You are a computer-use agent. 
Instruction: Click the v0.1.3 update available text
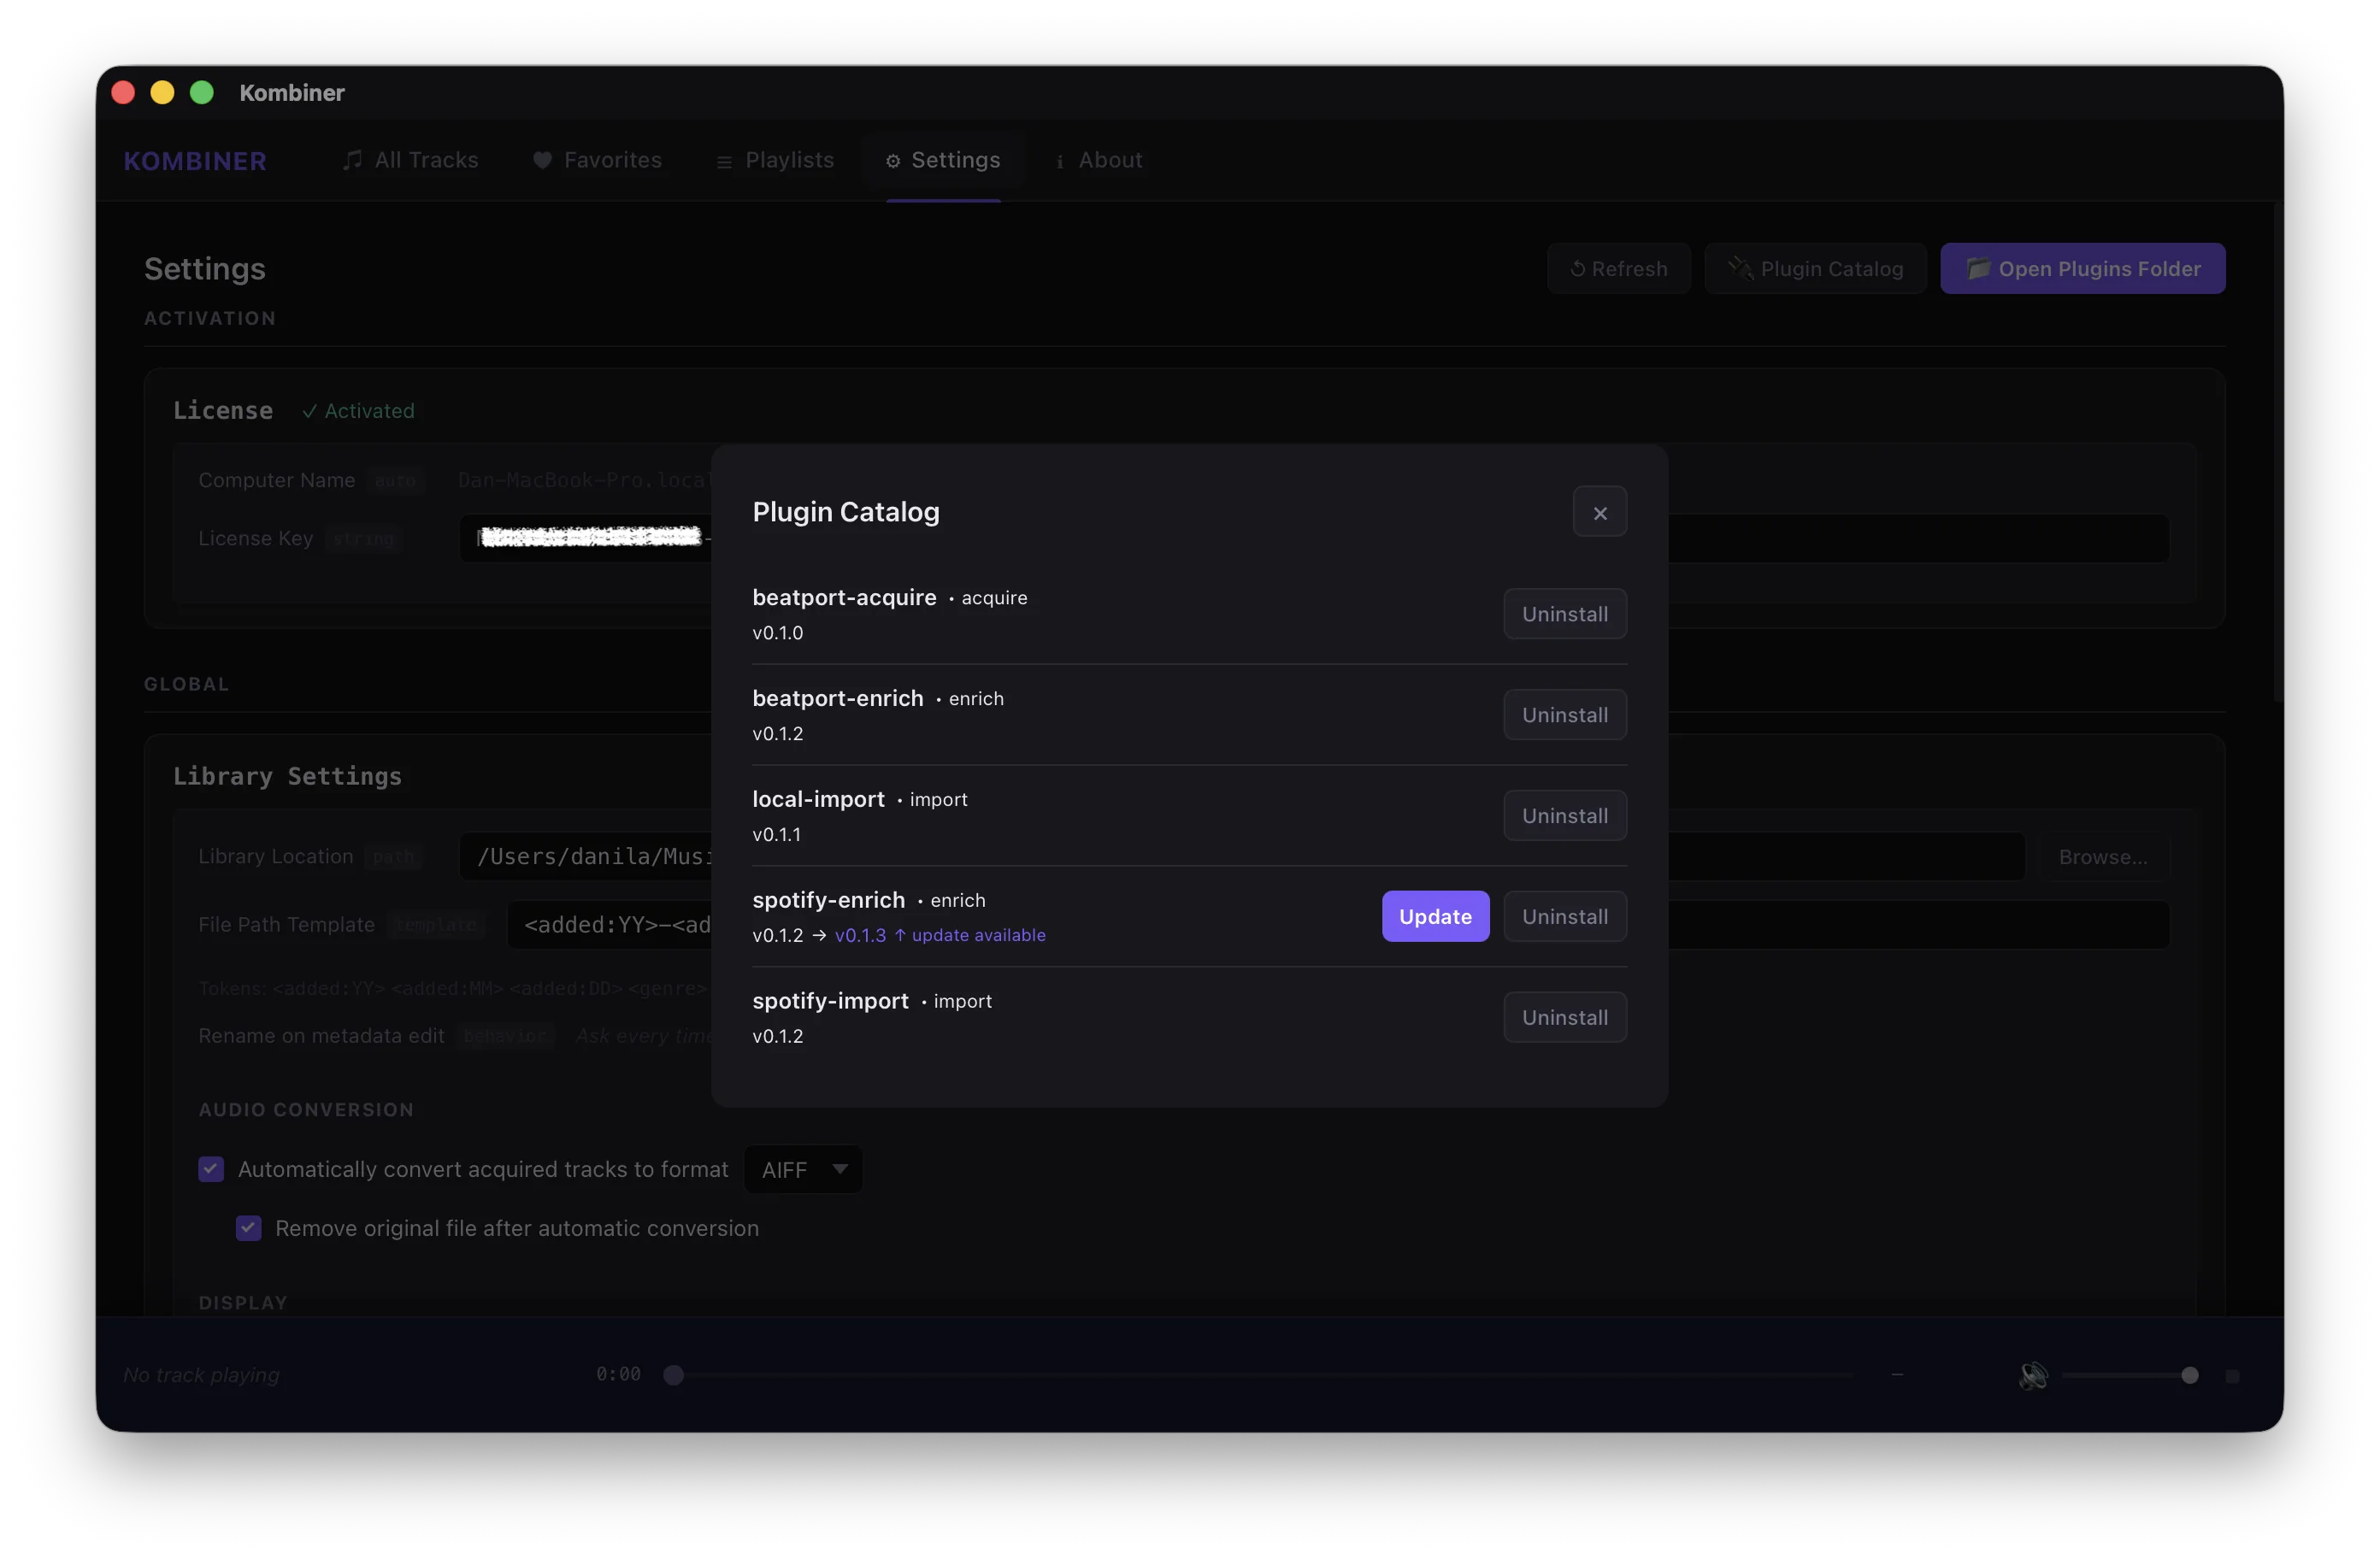click(x=939, y=935)
